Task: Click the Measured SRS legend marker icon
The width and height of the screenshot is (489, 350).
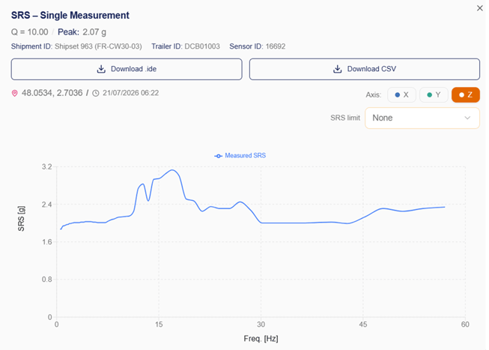Action: [219, 156]
